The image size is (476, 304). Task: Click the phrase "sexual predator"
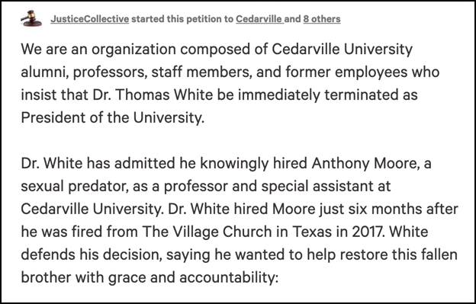pos(73,186)
